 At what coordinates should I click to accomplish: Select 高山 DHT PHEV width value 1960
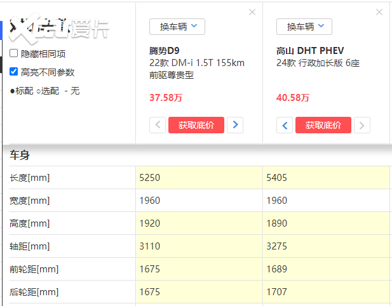[x=276, y=201]
